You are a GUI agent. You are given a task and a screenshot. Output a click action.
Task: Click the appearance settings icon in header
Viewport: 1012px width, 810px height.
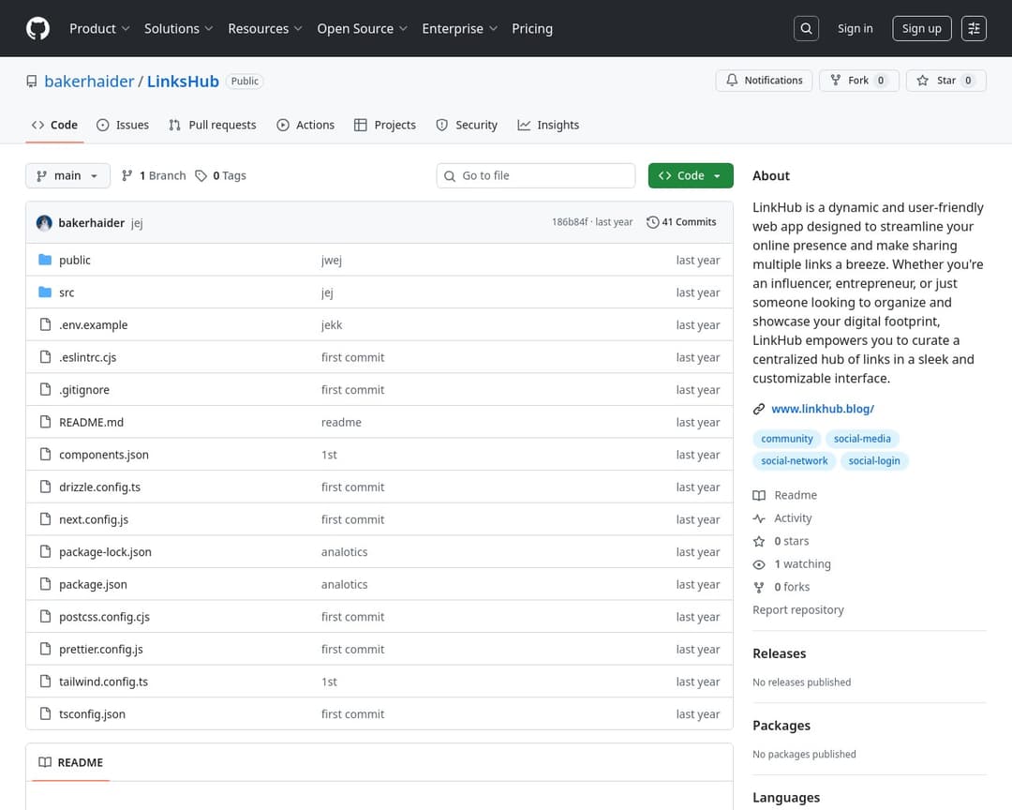(974, 29)
